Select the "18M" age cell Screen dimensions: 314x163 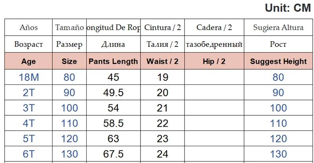tap(29, 77)
